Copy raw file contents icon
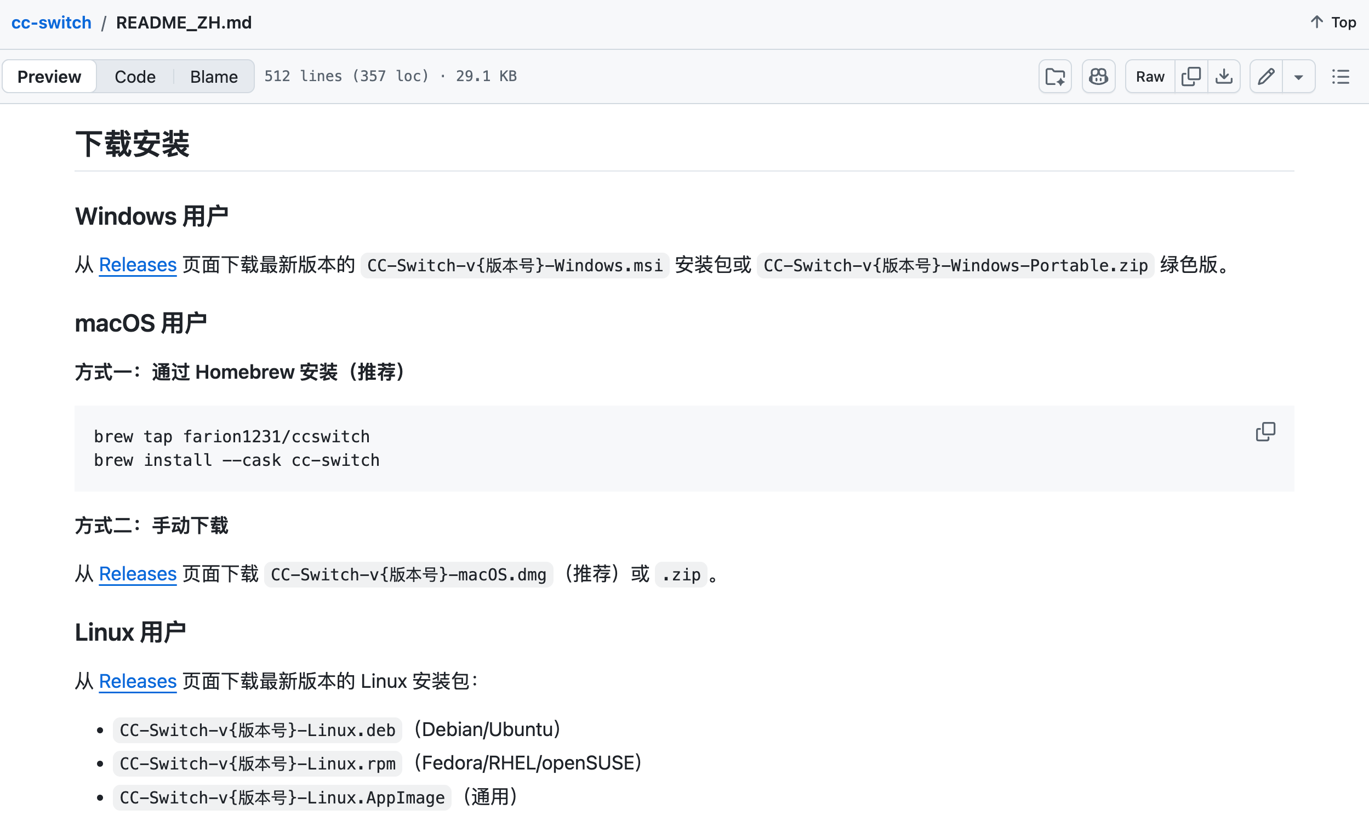 click(1191, 76)
